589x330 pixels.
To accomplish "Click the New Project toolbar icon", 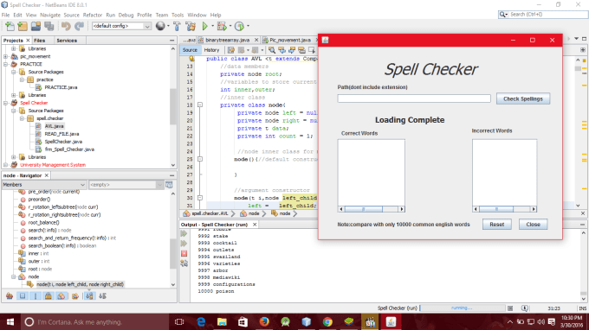I will click(x=23, y=26).
